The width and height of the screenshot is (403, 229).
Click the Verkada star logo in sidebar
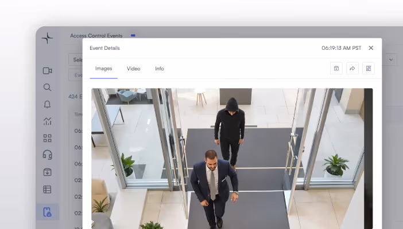click(47, 38)
